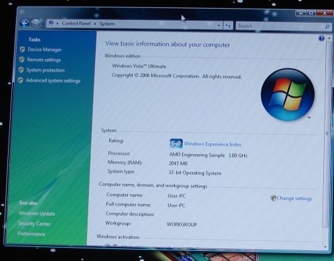Open the Windows Experience Index link
The width and height of the screenshot is (334, 261).
(212, 144)
